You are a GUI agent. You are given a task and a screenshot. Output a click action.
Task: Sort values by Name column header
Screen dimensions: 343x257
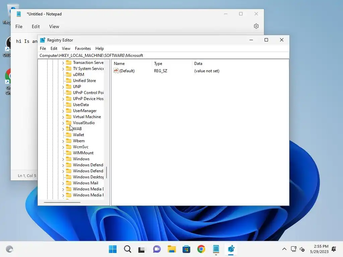click(132, 64)
